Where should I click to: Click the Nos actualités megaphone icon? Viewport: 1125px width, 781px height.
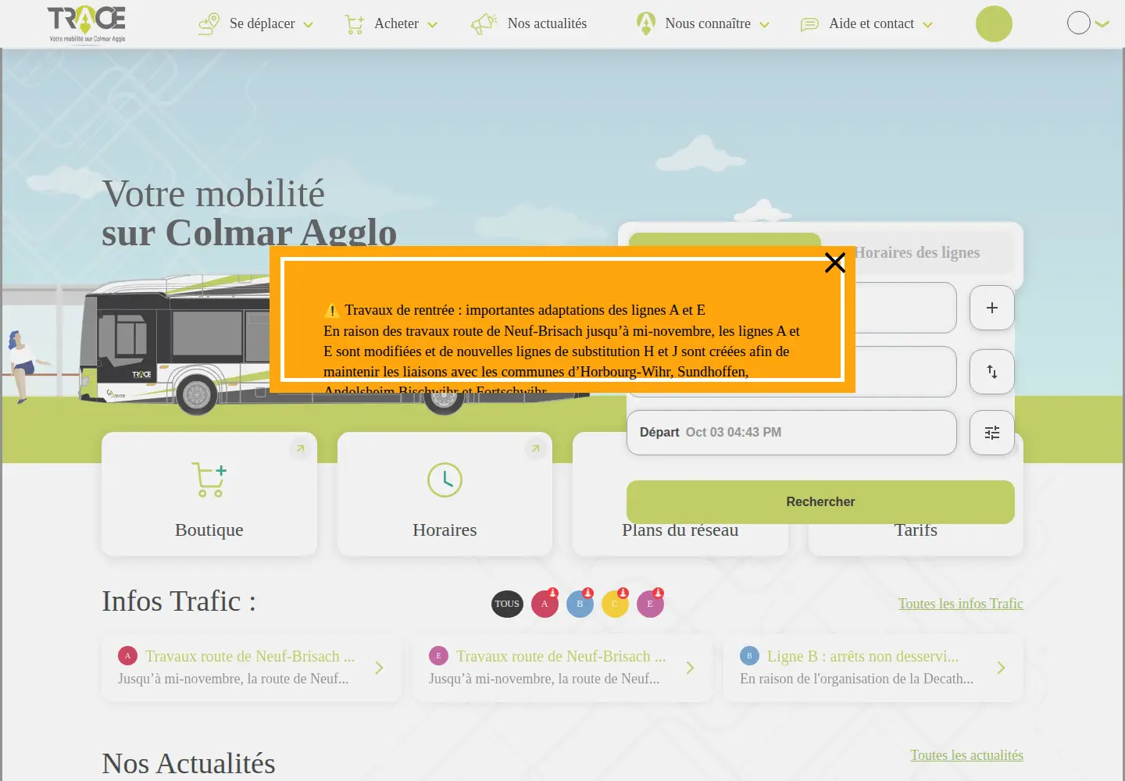[x=484, y=23]
